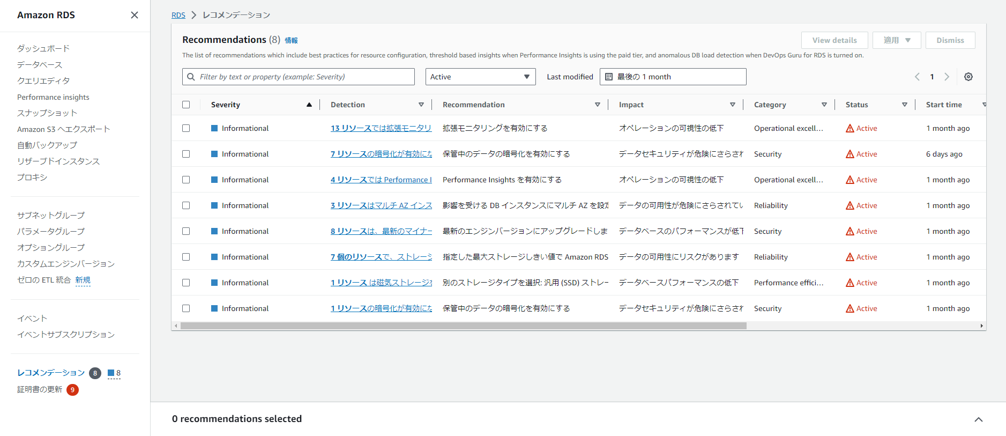Open クエリエディタ in the sidebar
This screenshot has height=436, width=1006.
tap(43, 80)
